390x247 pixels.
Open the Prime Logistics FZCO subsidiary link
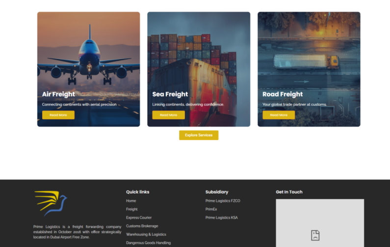click(223, 201)
